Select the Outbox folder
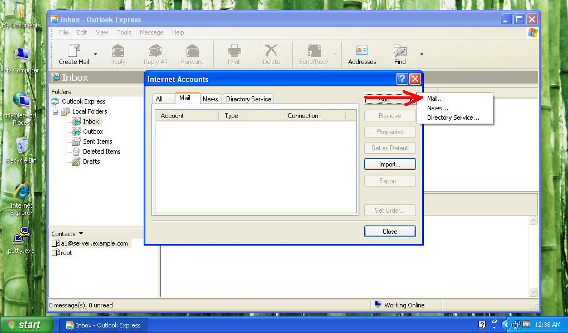 [x=93, y=131]
